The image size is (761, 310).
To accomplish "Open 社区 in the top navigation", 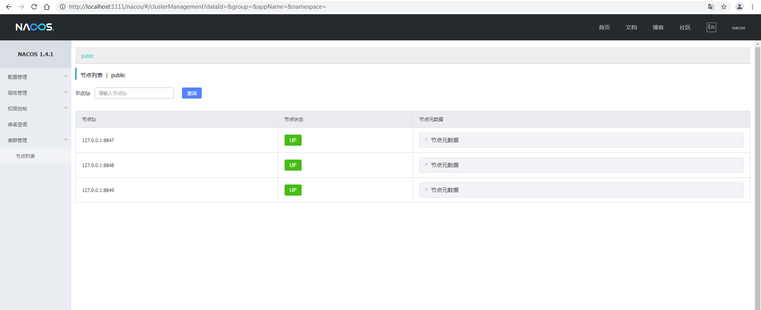I will 685,27.
